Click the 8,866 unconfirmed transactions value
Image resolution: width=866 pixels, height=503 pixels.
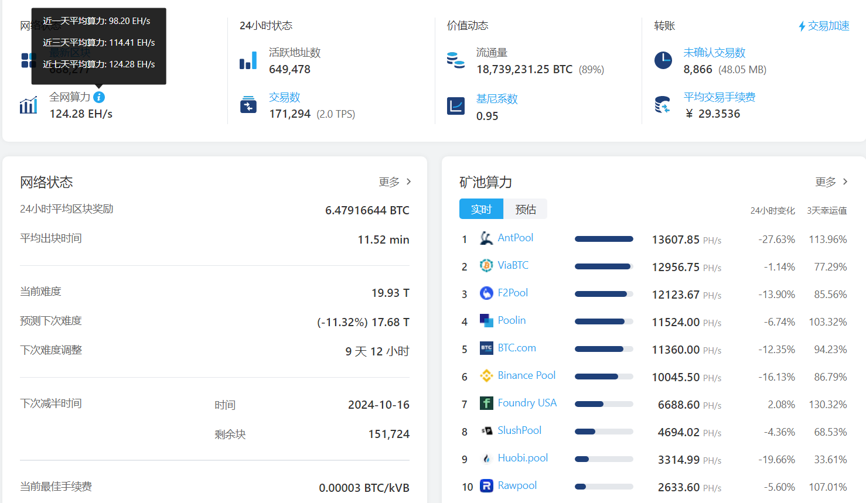pyautogui.click(x=698, y=69)
